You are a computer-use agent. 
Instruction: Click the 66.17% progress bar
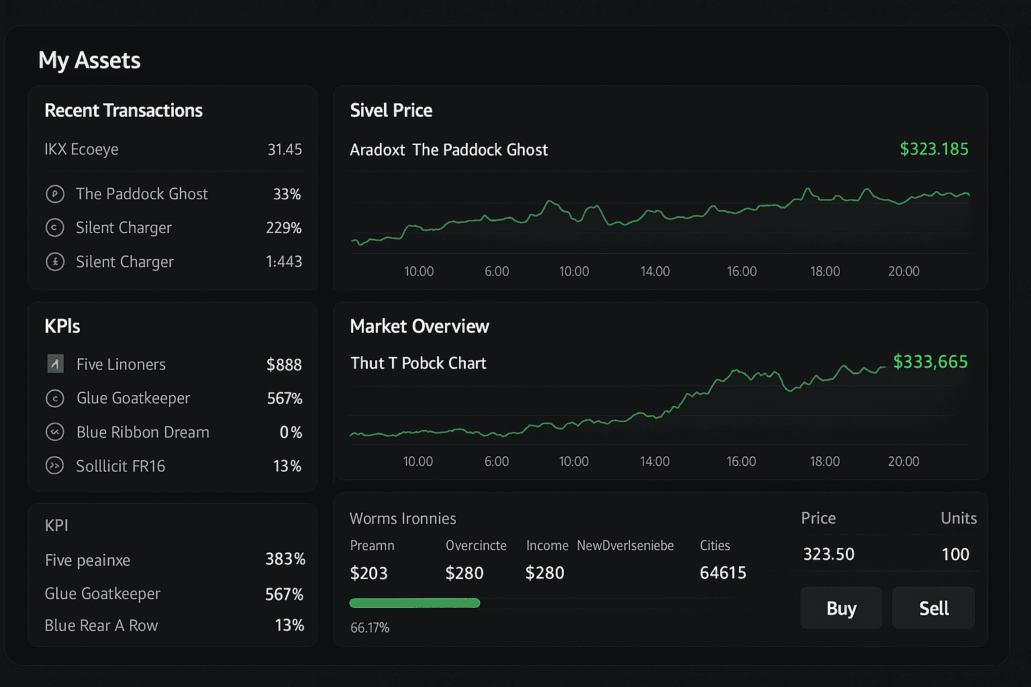click(x=414, y=602)
